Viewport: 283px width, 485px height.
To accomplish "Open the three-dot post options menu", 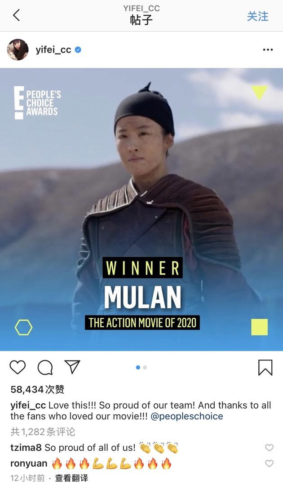I will (268, 50).
